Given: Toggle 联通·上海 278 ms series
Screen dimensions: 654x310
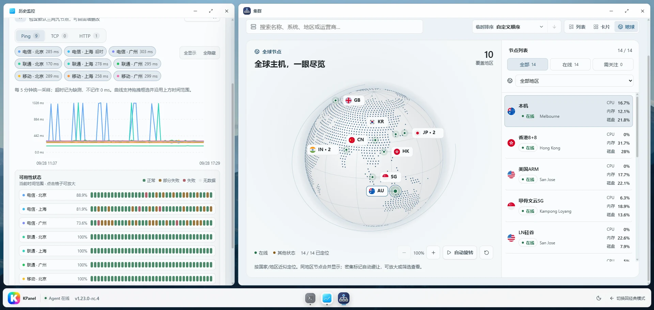Looking at the screenshot, I should click(x=88, y=64).
